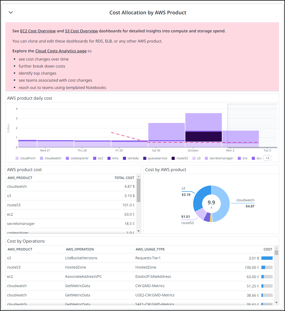This screenshot has height=311, width=285.
Task: Select the Requests-Tier1 usage type cell
Action: point(148,258)
